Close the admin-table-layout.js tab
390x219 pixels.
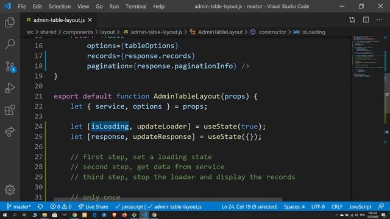point(90,20)
